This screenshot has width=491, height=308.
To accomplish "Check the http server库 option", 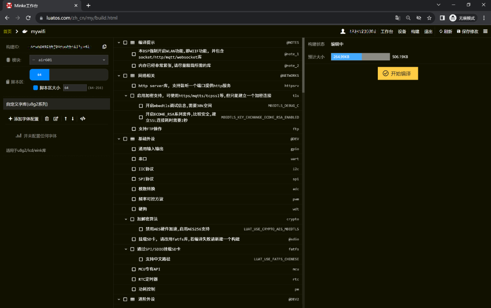I will coord(134,86).
